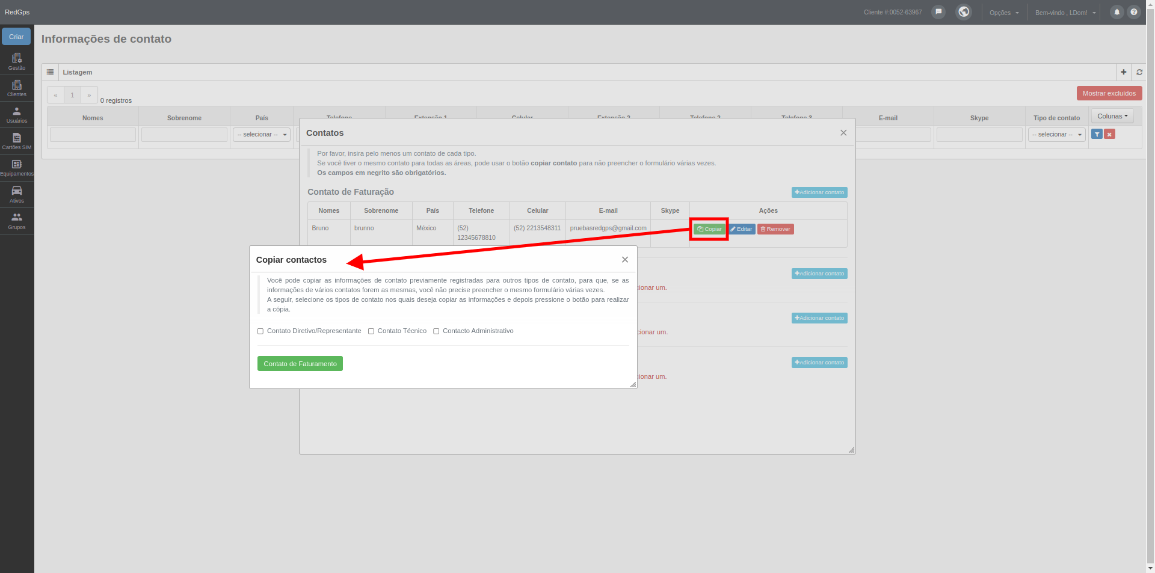Screen dimensions: 1155x573
Task: Click the Criar button
Action: (x=16, y=37)
